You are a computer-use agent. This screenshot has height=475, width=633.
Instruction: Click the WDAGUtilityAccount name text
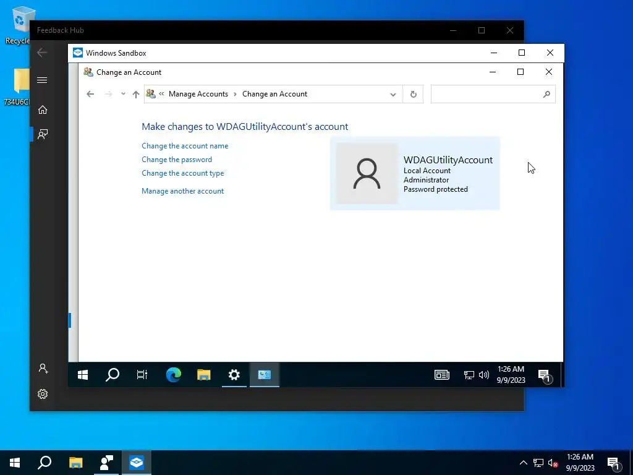click(x=448, y=160)
